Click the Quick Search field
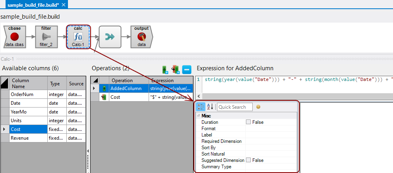Screen dimensions: 393x173 pyautogui.click(x=235, y=107)
